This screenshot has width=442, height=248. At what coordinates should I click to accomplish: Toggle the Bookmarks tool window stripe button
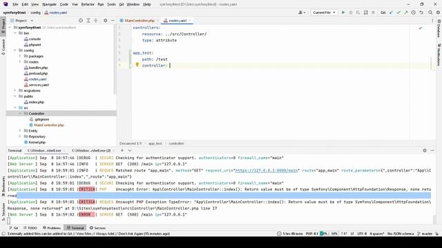coord(3,187)
